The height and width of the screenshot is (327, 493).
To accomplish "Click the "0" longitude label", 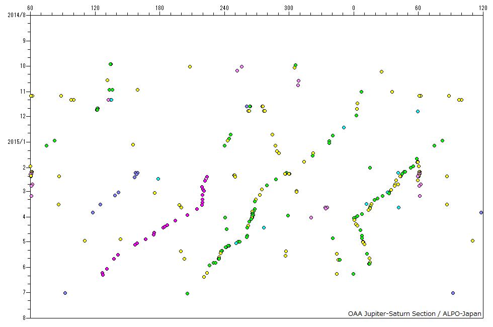I will pyautogui.click(x=353, y=8).
